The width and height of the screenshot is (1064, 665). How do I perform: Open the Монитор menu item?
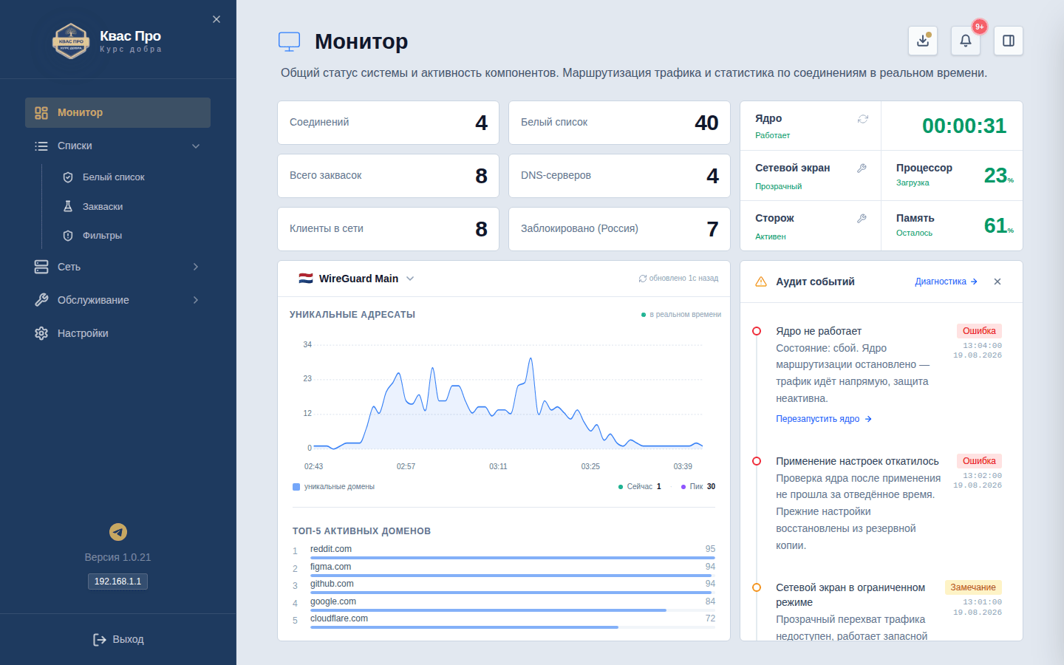click(118, 112)
